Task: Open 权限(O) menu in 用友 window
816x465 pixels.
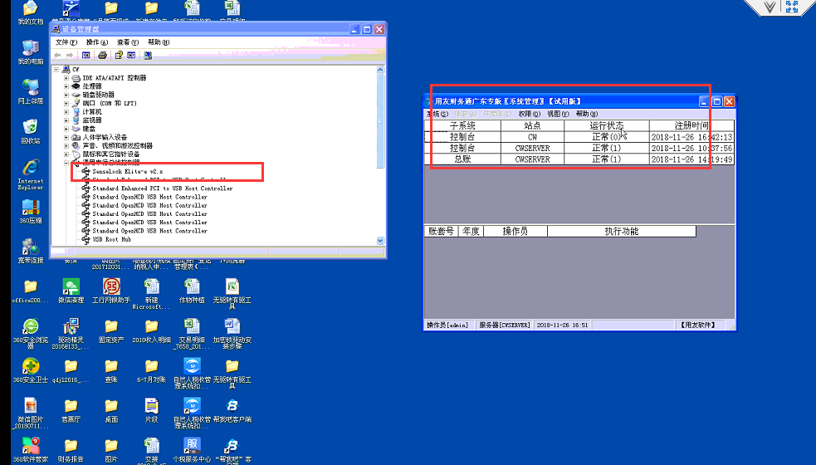Action: [x=530, y=114]
